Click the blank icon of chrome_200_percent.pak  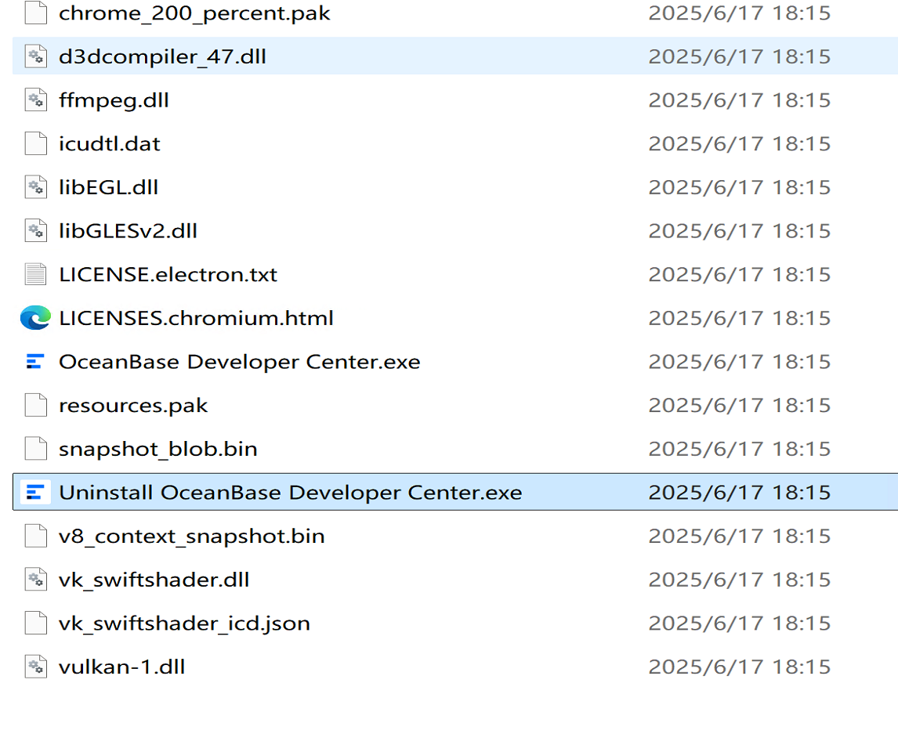coord(35,13)
